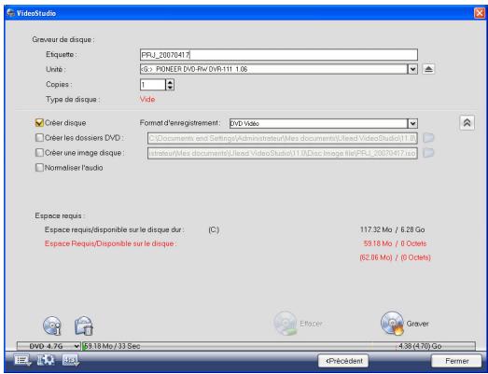Enable Normaliser l'audio checkbox

coord(39,168)
